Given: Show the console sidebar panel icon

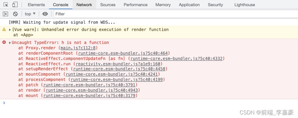Looking at the screenshot, I should pos(5,14).
